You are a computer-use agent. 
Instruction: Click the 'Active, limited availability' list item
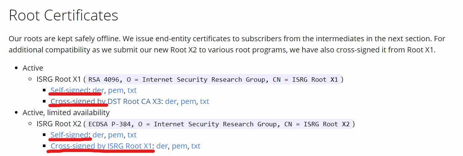point(66,113)
